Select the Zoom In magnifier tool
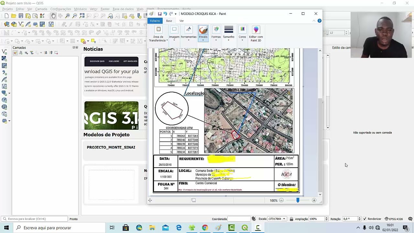This screenshot has height=233, width=414. (67, 16)
